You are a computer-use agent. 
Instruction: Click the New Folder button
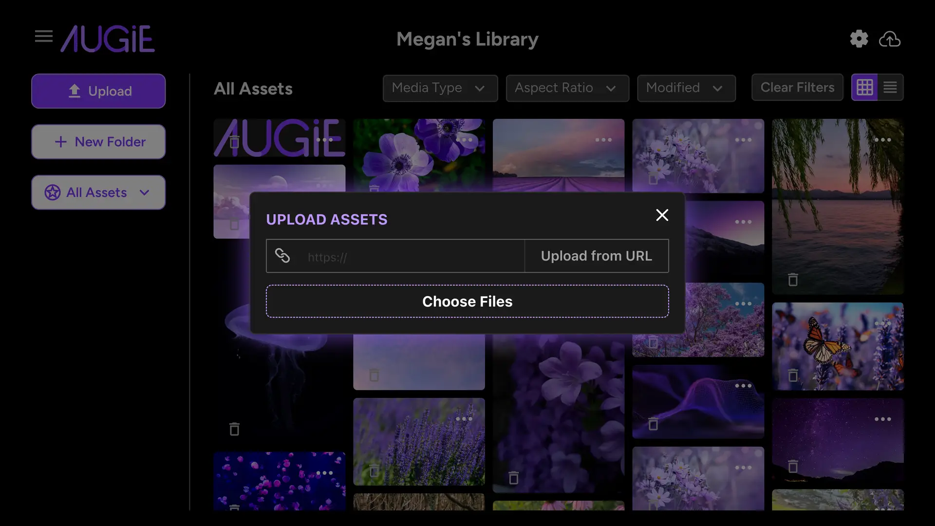click(98, 142)
